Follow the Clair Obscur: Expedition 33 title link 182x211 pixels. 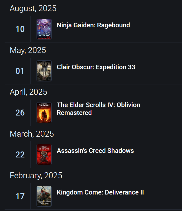96,67
